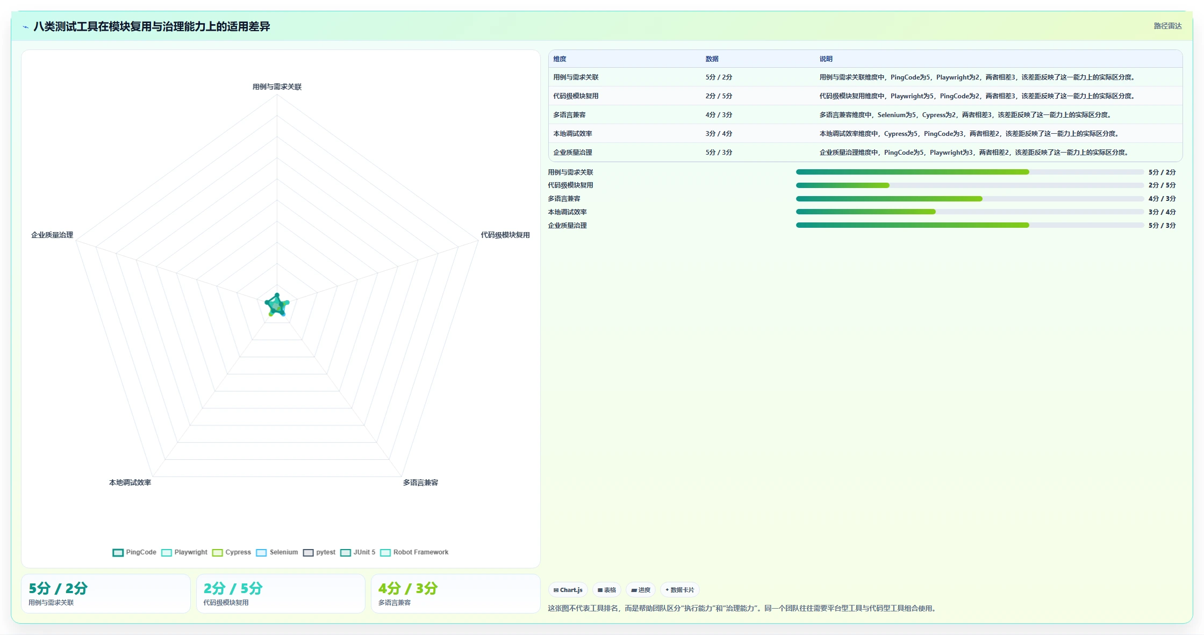Select the 表格 tag chip
The width and height of the screenshot is (1204, 635).
coord(607,590)
